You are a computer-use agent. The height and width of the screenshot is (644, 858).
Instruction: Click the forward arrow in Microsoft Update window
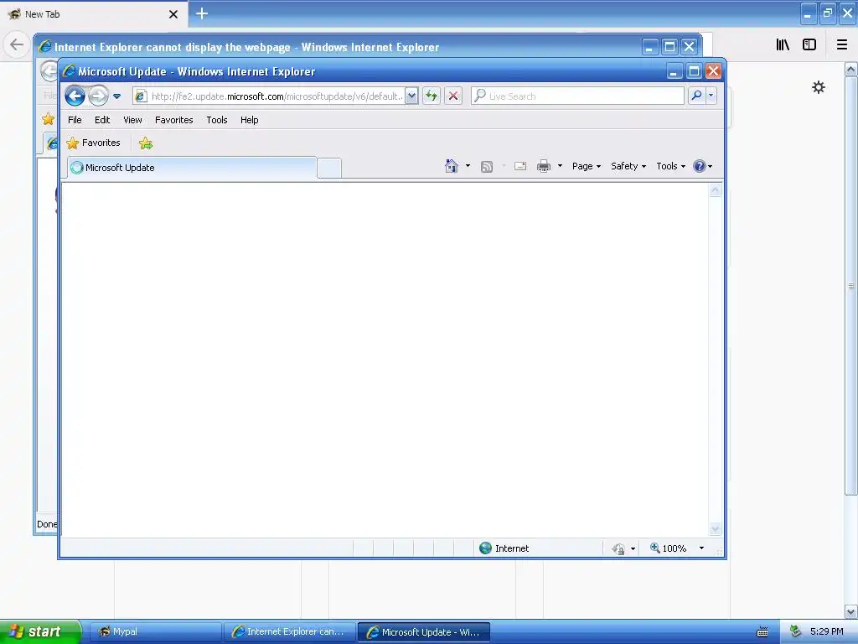(x=99, y=96)
